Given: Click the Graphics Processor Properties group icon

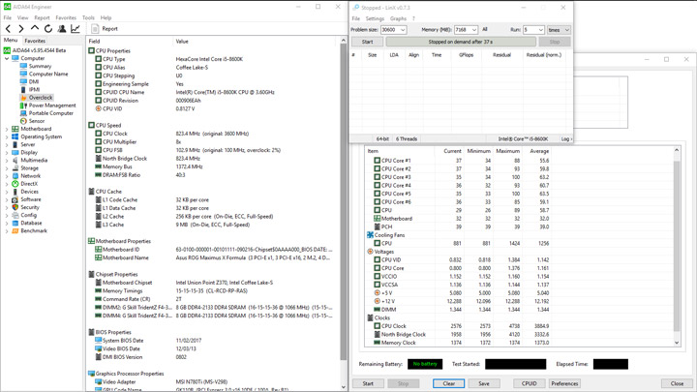Looking at the screenshot, I should pos(91,374).
